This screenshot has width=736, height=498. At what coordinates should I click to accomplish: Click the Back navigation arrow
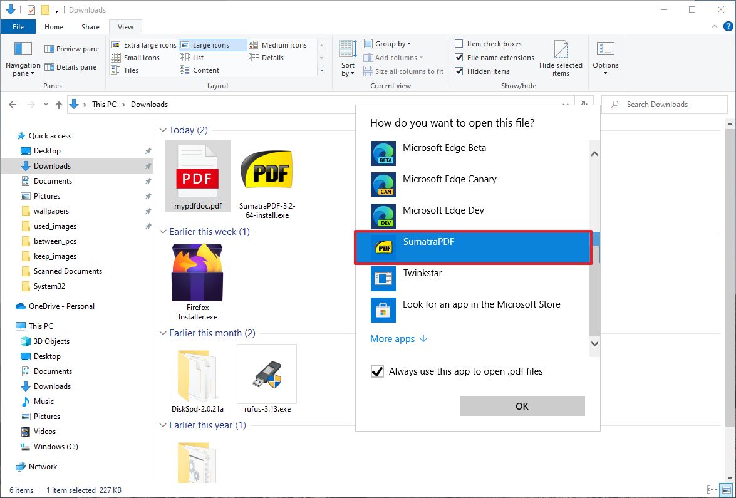[x=13, y=105]
